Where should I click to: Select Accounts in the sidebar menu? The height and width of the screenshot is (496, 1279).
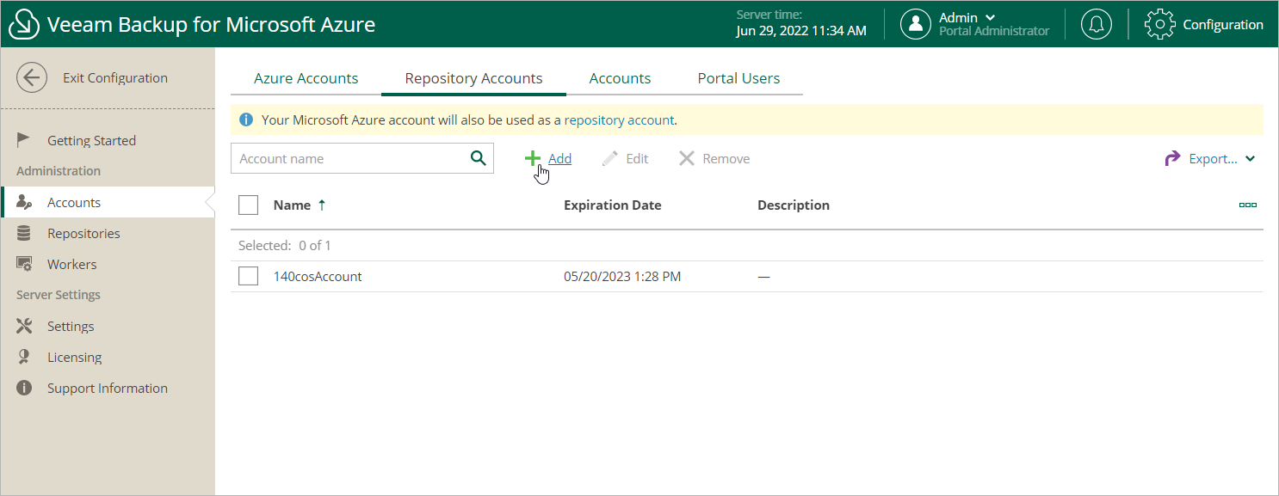[108, 203]
